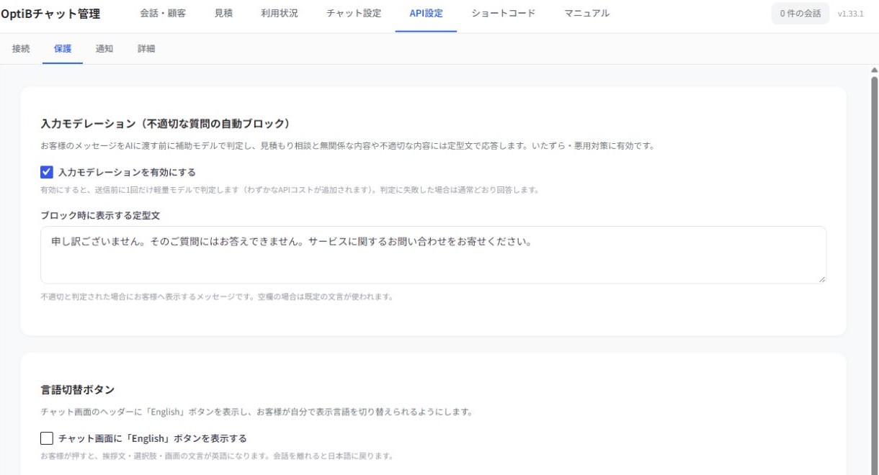Switch to チャット設定 tab
Viewport: 879px width, 475px height.
[x=354, y=14]
